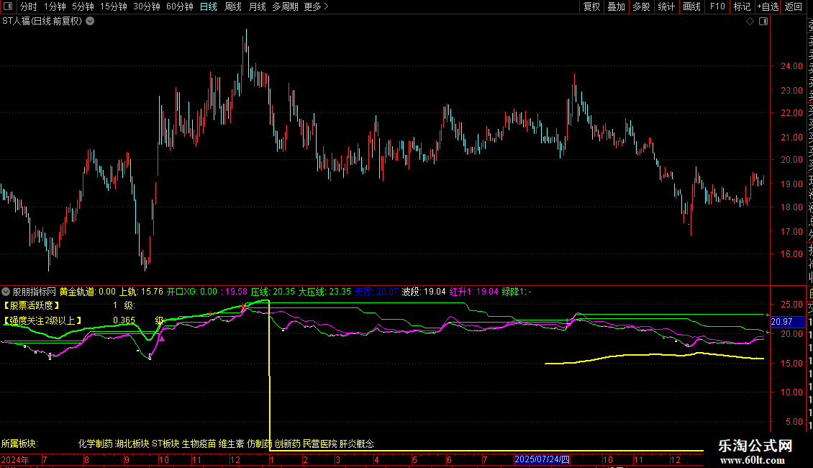Add stock with +自选 button

coord(768,6)
